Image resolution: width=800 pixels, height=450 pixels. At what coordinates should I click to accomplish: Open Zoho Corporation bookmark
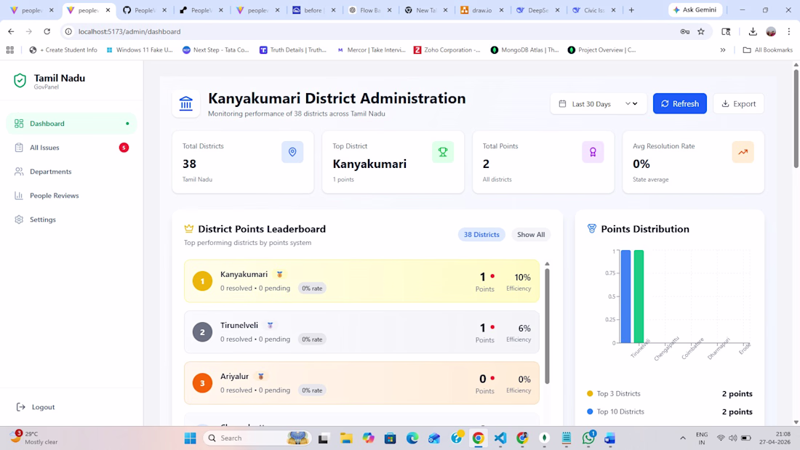pos(447,50)
